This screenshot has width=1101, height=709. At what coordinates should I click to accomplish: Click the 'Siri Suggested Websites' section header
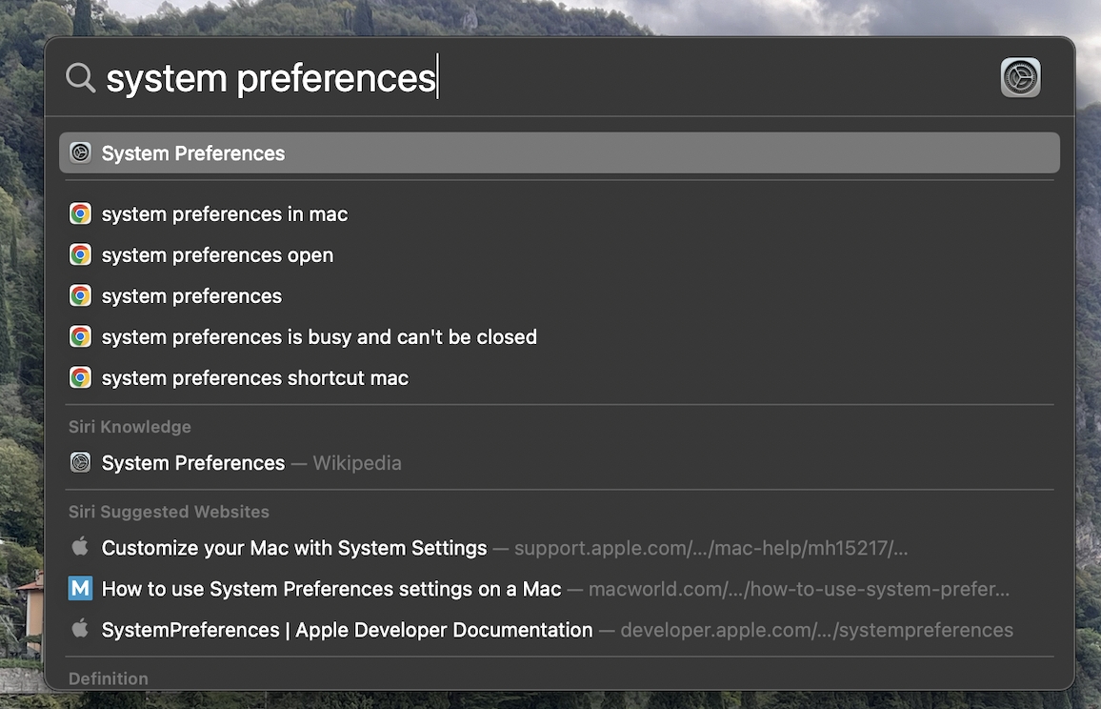tap(169, 512)
